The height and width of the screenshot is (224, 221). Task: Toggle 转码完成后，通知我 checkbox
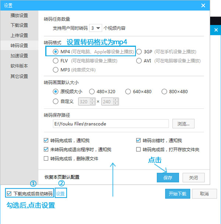(x=46, y=140)
